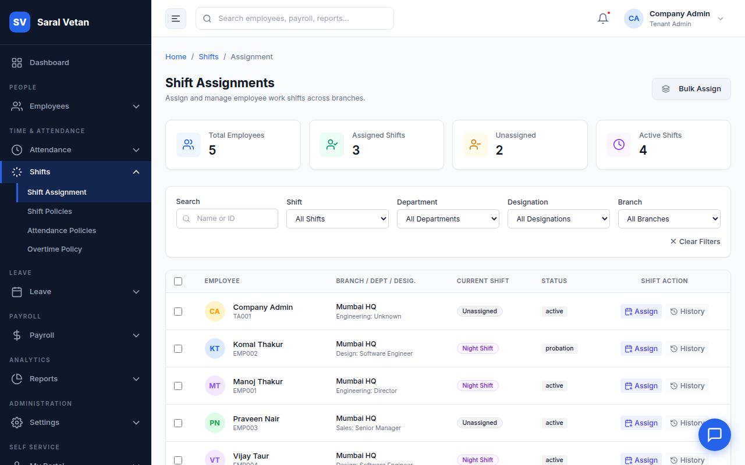Open the Shift Policies submenu item
The image size is (745, 465).
(84, 212)
